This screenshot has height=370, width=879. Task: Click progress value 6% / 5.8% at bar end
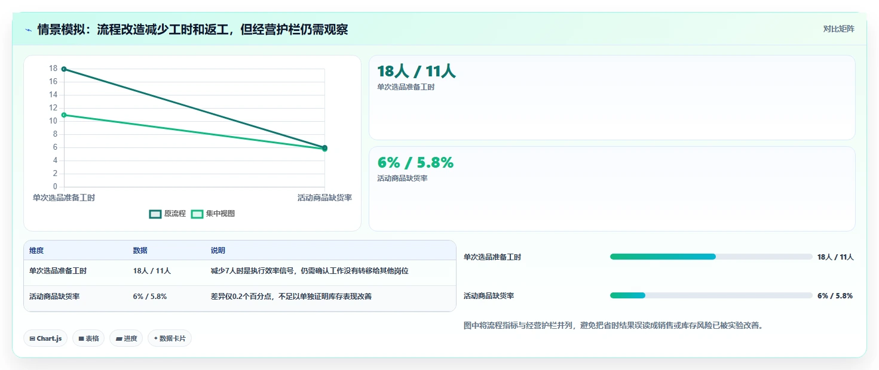(x=835, y=296)
